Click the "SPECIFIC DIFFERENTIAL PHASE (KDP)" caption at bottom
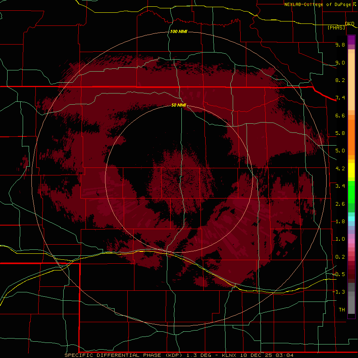Viewport: 358px width, 358px height. (x=123, y=355)
